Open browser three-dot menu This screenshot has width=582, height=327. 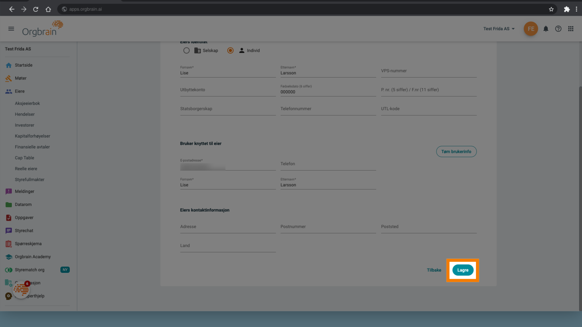577,9
